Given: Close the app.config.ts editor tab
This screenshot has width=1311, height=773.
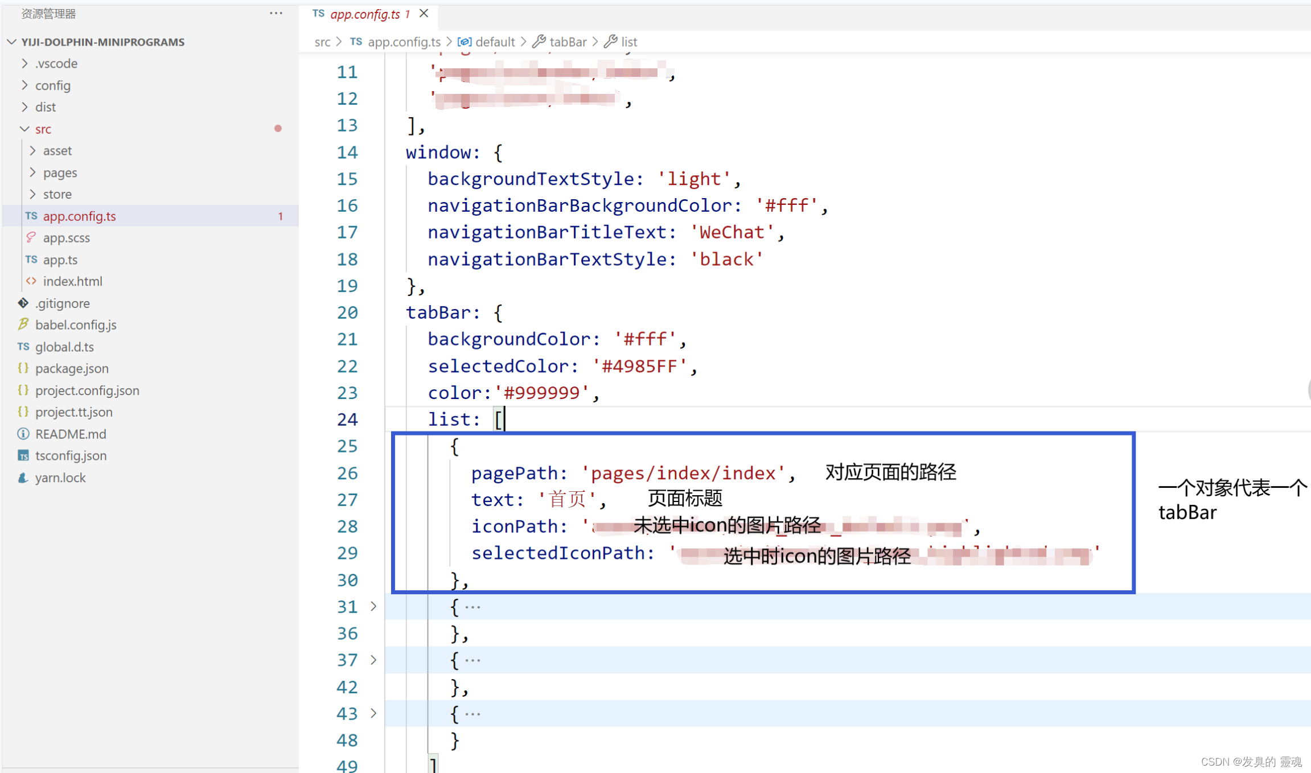Looking at the screenshot, I should click(x=424, y=13).
